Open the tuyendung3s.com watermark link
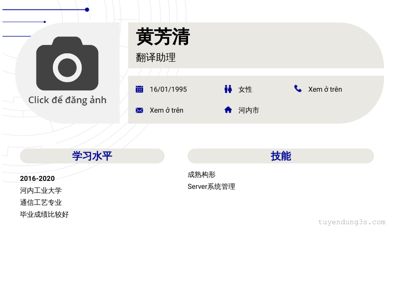This screenshot has width=399, height=299. pyautogui.click(x=352, y=222)
